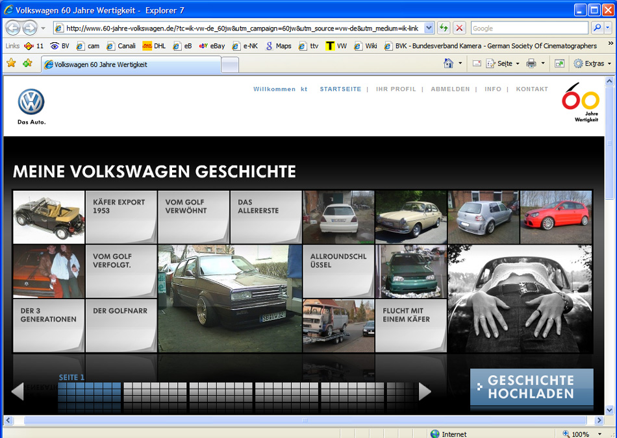This screenshot has width=617, height=438.
Task: Open the ALLROUNDSCHLÜSSEL story tile
Action: pos(338,271)
